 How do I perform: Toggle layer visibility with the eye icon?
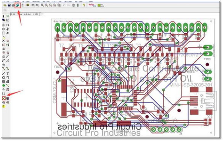[8, 16]
